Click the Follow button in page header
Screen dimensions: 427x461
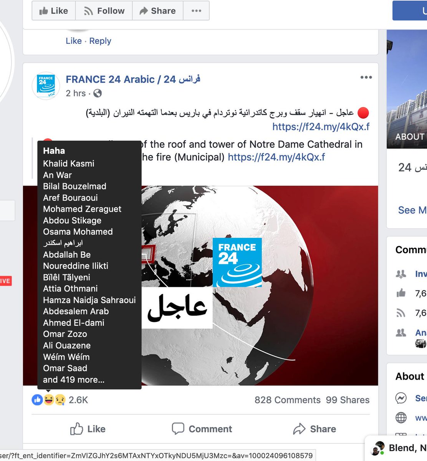point(104,11)
